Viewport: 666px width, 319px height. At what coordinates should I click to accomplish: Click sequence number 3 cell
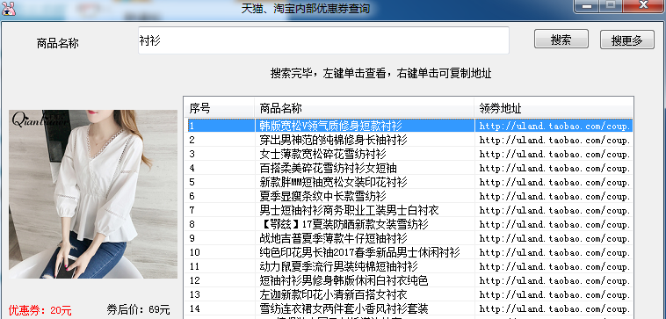[192, 154]
